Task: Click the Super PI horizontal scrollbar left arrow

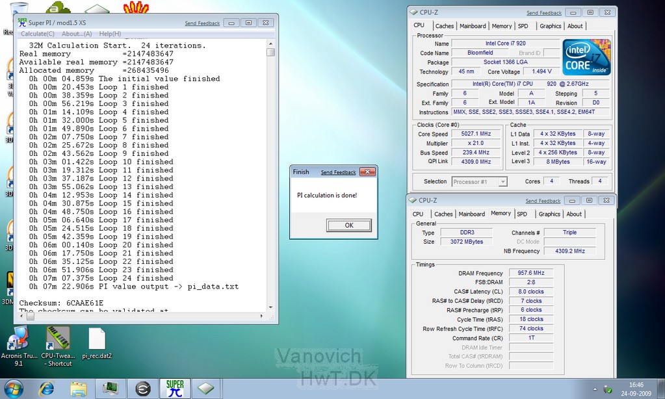Action: click(21, 316)
